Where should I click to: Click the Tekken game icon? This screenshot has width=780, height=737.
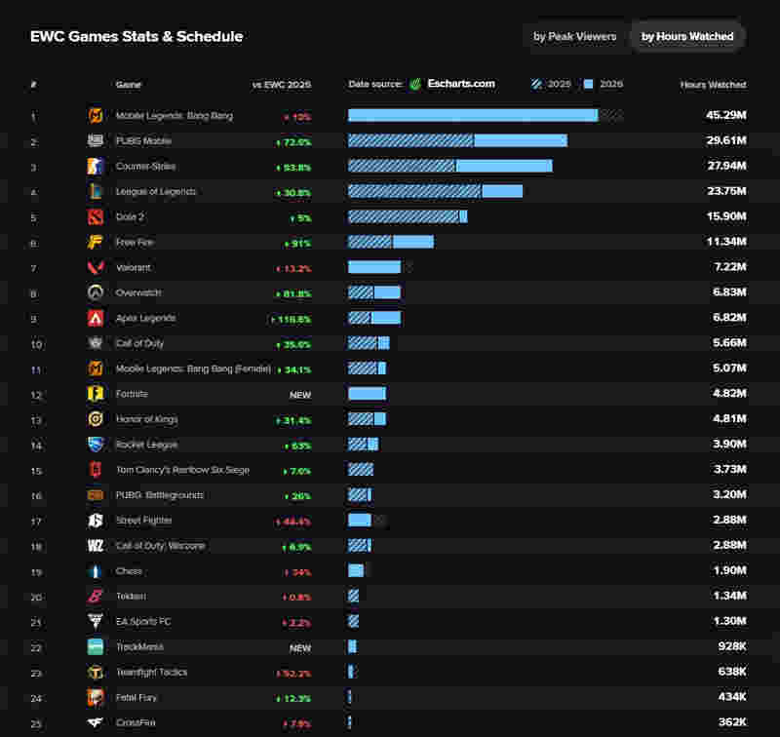tap(96, 596)
